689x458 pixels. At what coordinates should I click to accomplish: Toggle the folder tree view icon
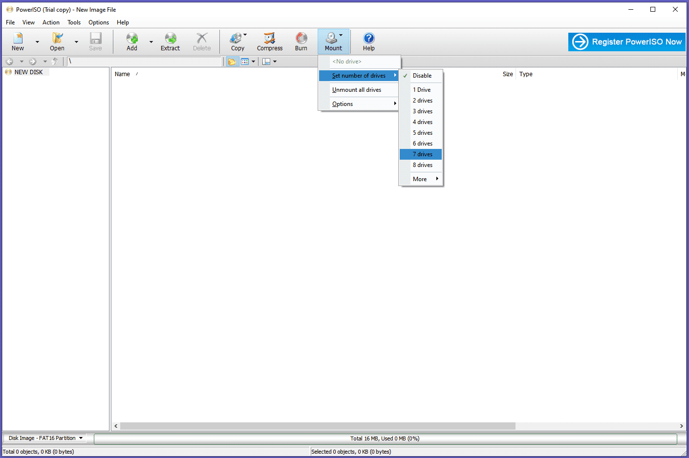pyautogui.click(x=232, y=62)
